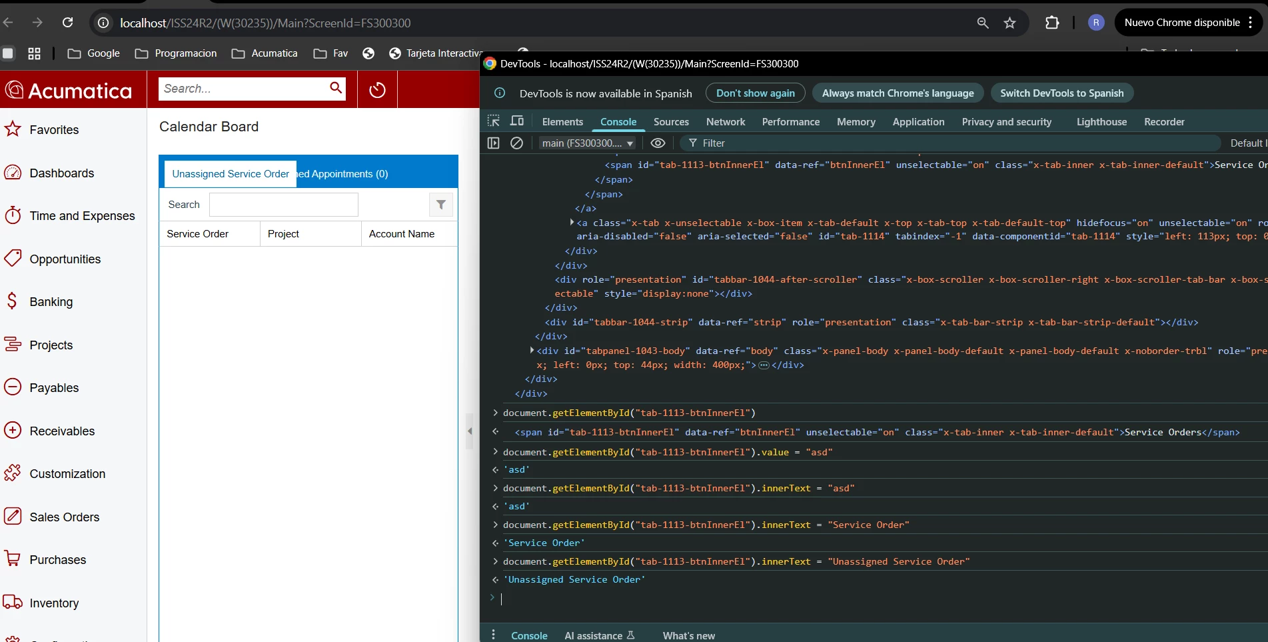Open the Programacion bookmarks folder
Screen dimensions: 1268x642
(176, 53)
